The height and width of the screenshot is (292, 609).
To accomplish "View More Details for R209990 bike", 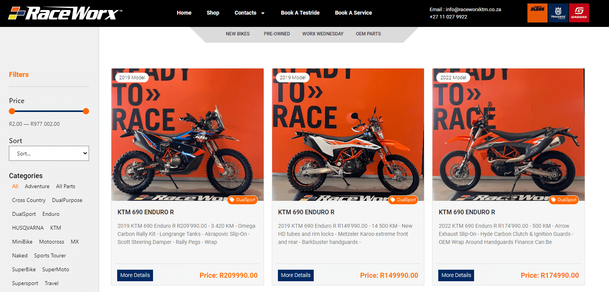I will coord(135,275).
